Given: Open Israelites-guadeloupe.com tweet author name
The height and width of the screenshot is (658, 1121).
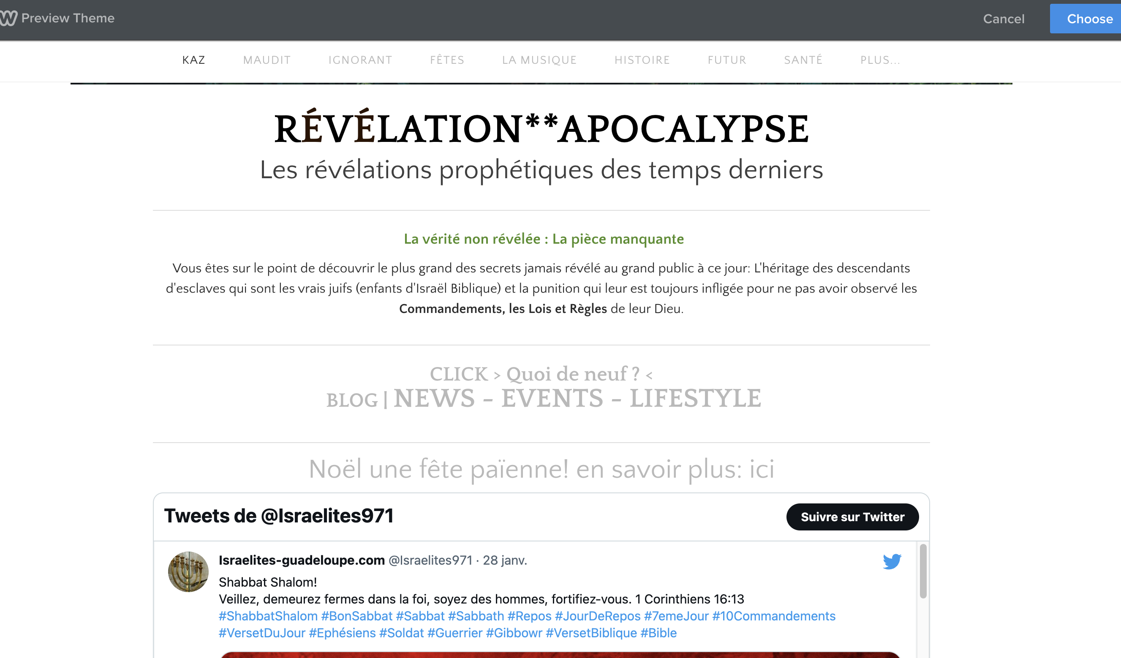Looking at the screenshot, I should (x=302, y=560).
